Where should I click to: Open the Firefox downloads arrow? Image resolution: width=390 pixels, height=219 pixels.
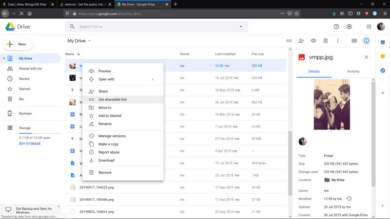point(334,14)
